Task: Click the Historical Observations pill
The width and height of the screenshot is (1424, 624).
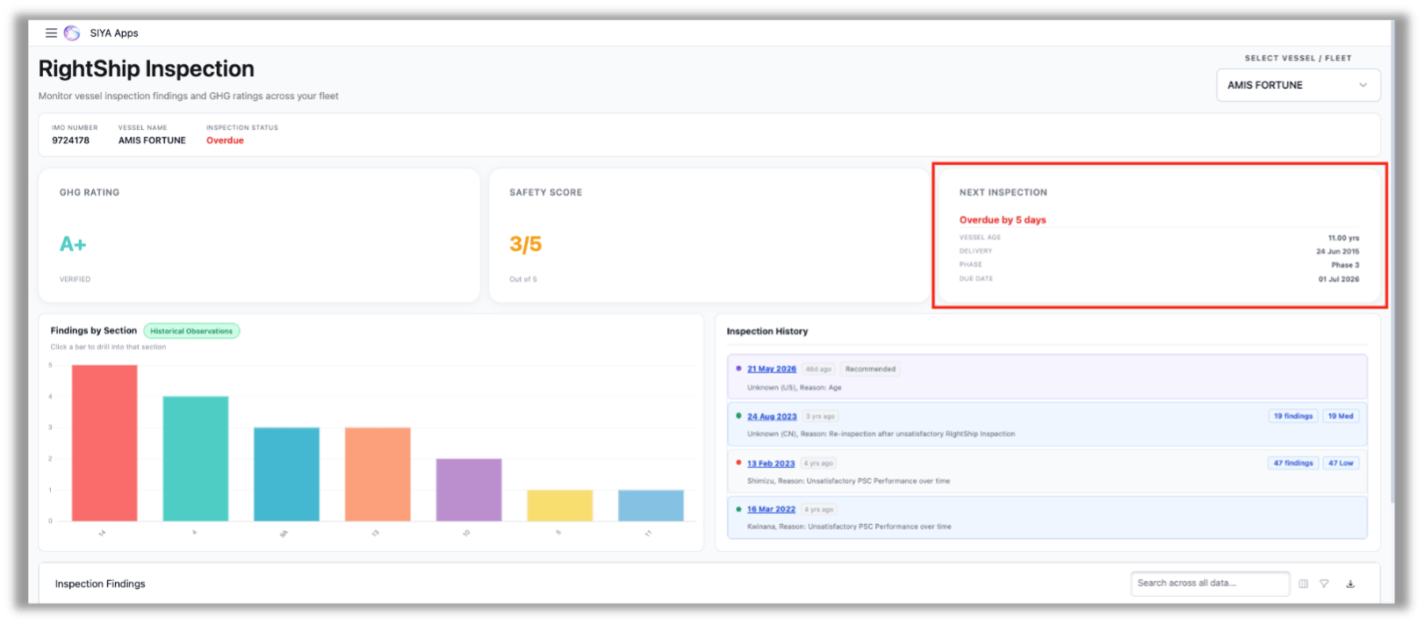Action: (x=191, y=331)
